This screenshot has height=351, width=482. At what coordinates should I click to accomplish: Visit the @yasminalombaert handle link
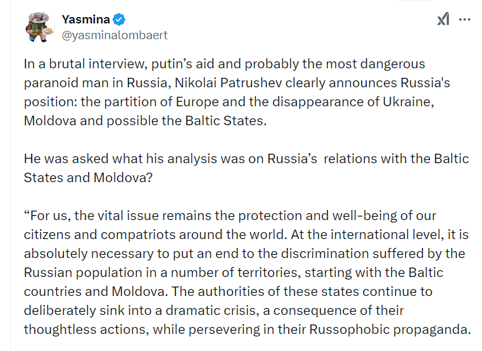click(115, 35)
